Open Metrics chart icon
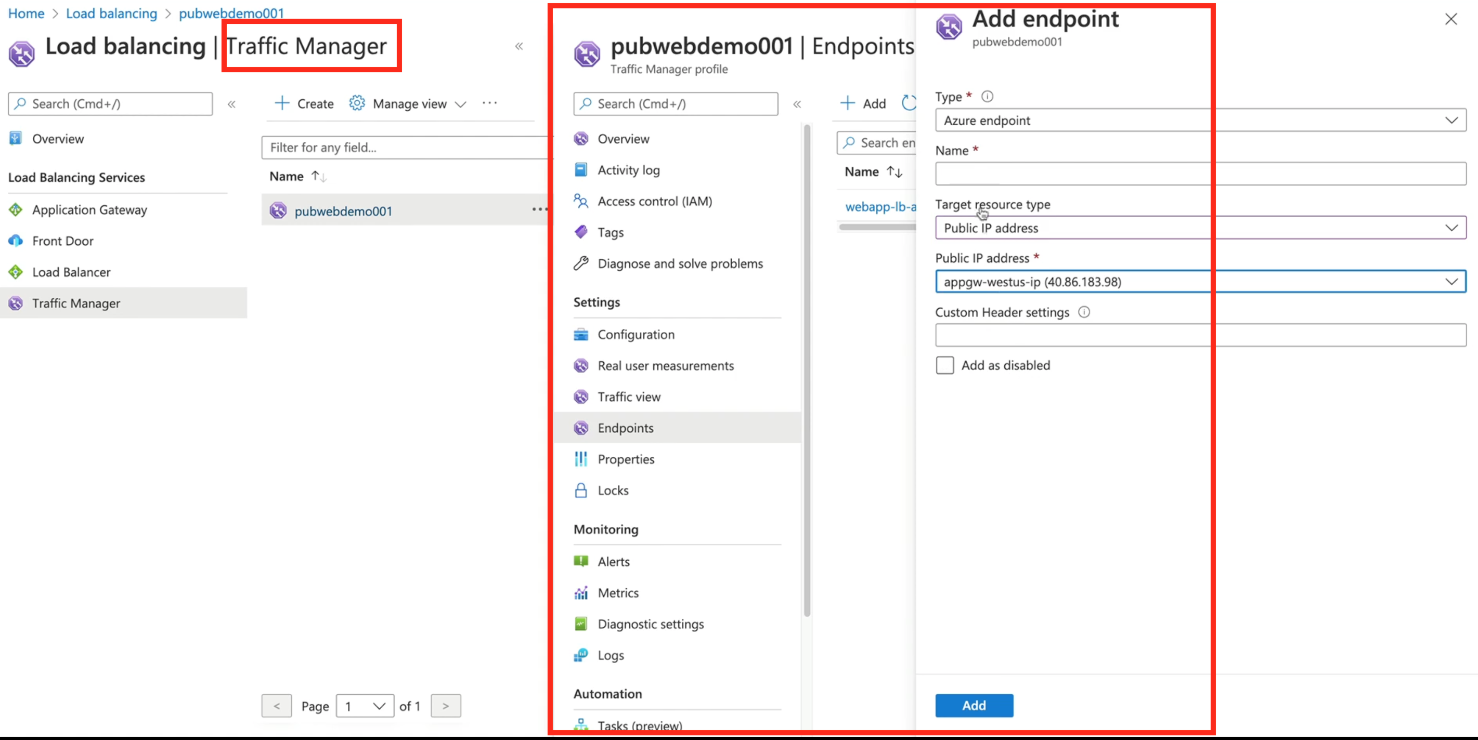1478x740 pixels. (x=580, y=593)
